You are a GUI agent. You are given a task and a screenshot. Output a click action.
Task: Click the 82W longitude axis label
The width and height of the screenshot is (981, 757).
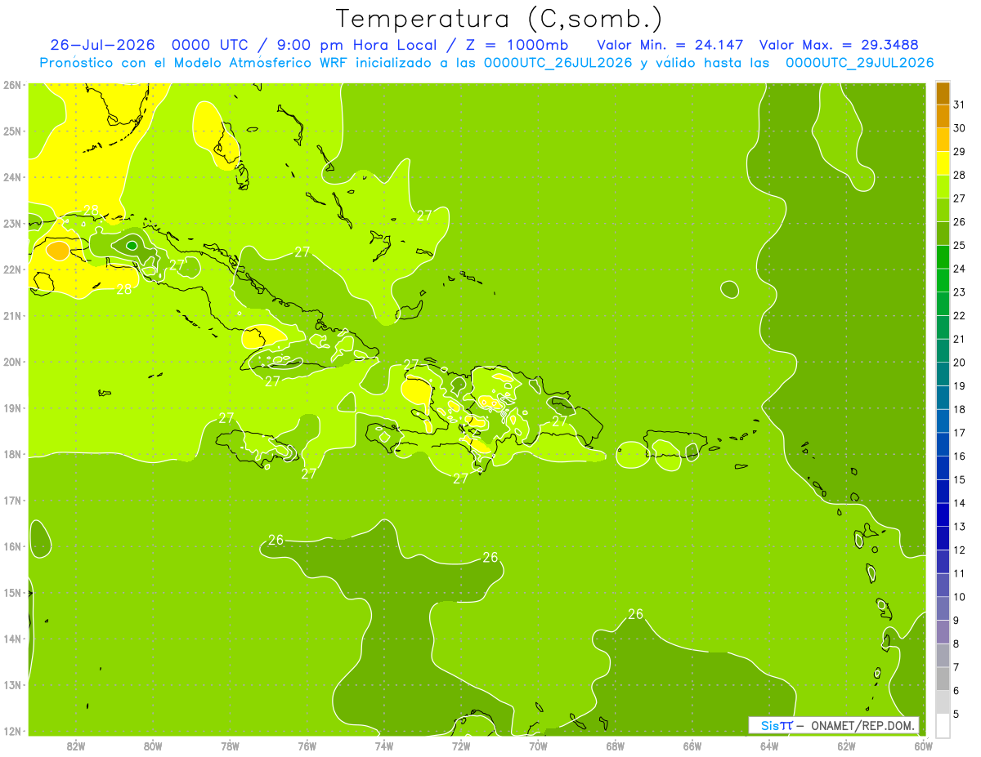tap(76, 746)
